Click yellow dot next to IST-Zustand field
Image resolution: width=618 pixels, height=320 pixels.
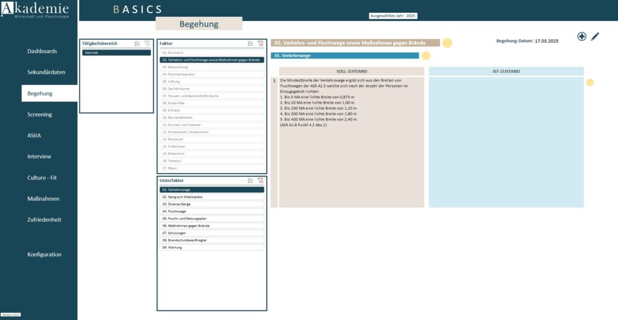[x=590, y=83]
